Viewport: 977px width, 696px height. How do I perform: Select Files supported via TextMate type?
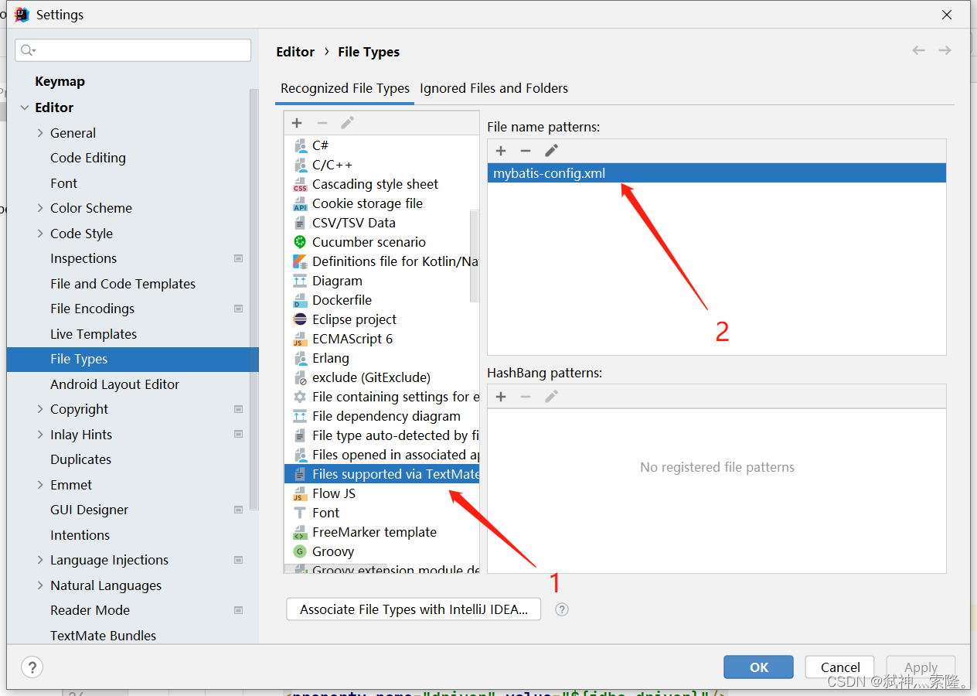click(x=382, y=474)
